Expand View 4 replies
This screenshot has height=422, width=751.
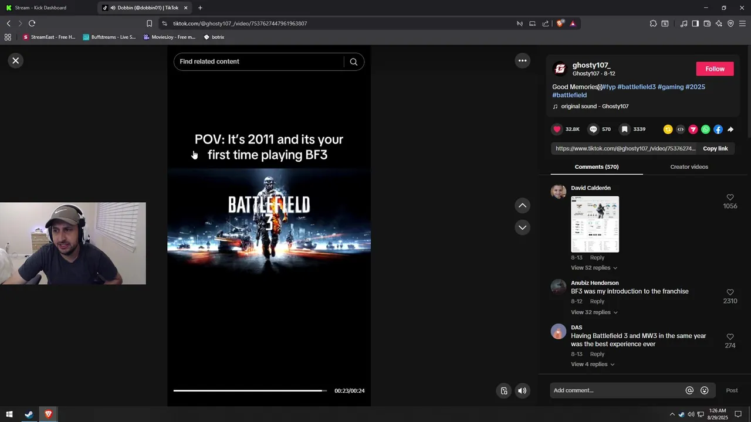[x=593, y=365]
